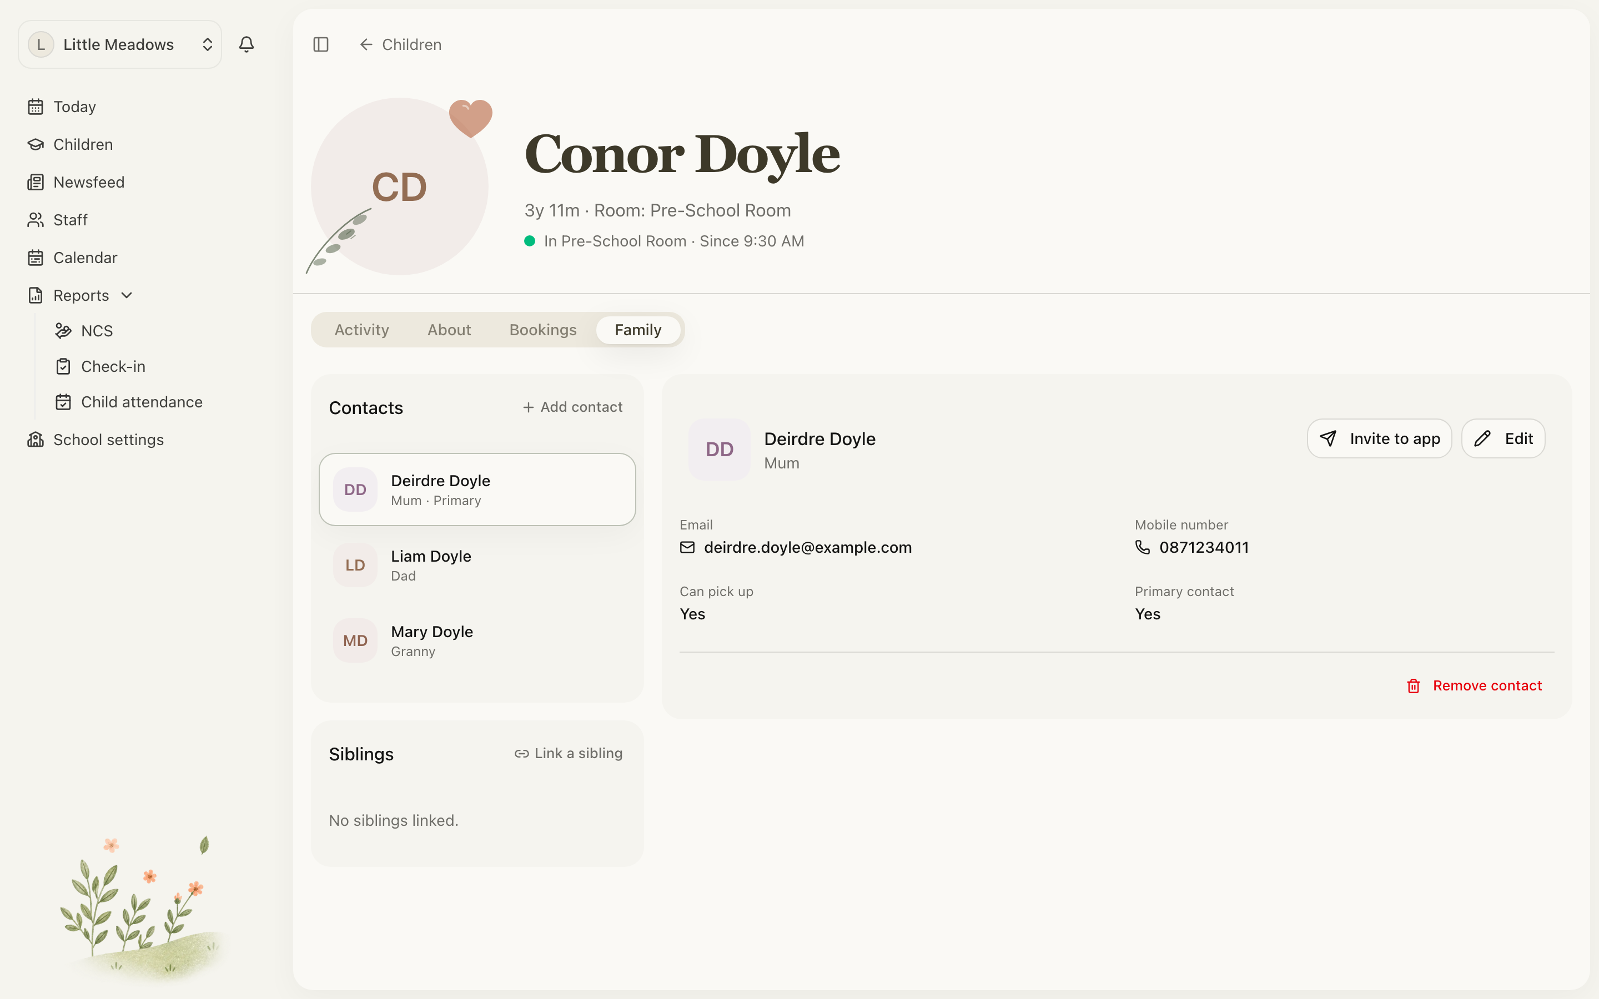Select the Mary Doyle contact
This screenshot has height=999, width=1599.
click(x=477, y=640)
